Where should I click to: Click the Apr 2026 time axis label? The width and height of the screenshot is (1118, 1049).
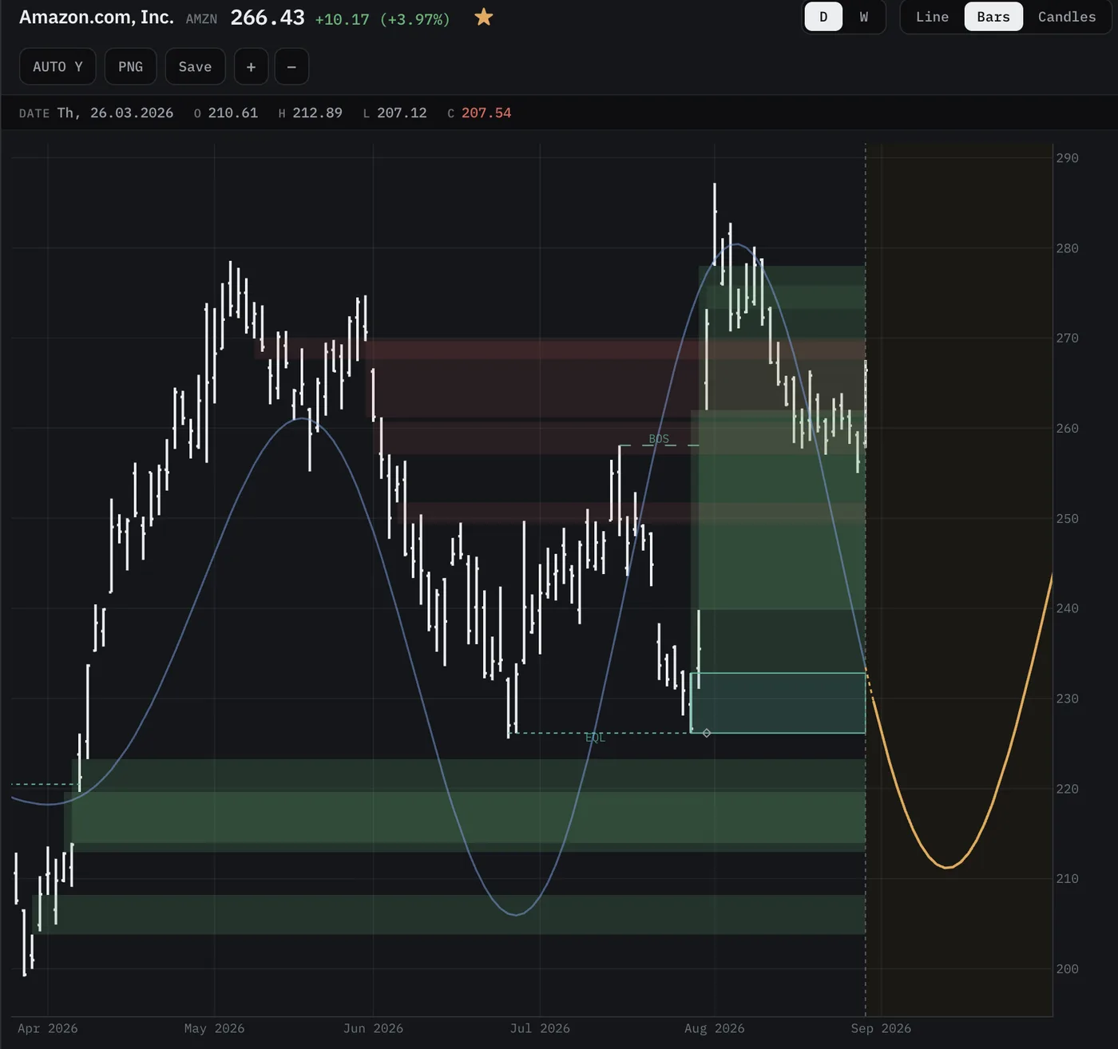[48, 1028]
